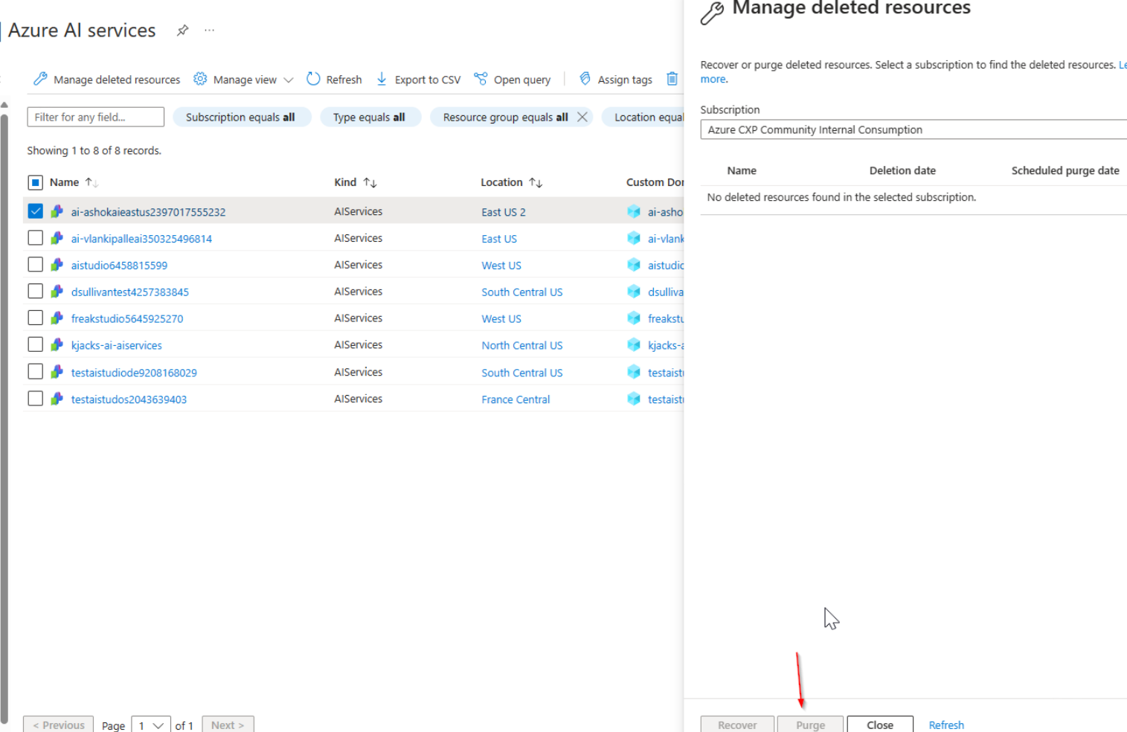Click the Refresh link in panel footer
Screen dimensions: 1127x732
[x=946, y=725]
